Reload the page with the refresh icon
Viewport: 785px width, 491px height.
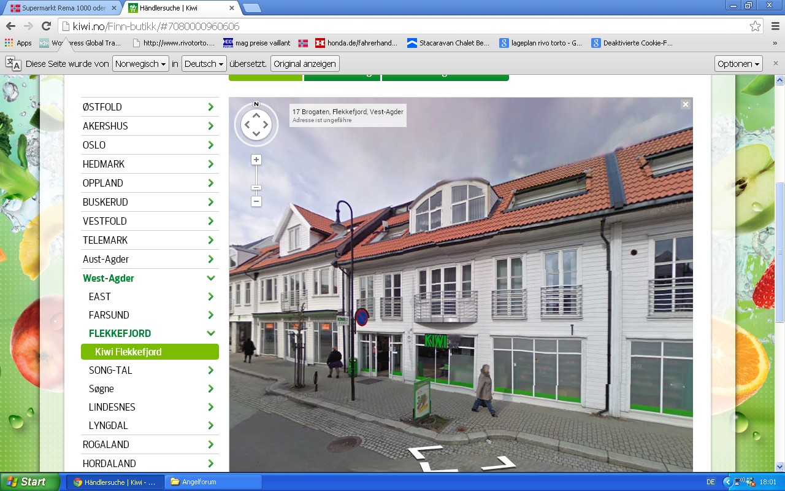[x=45, y=26]
